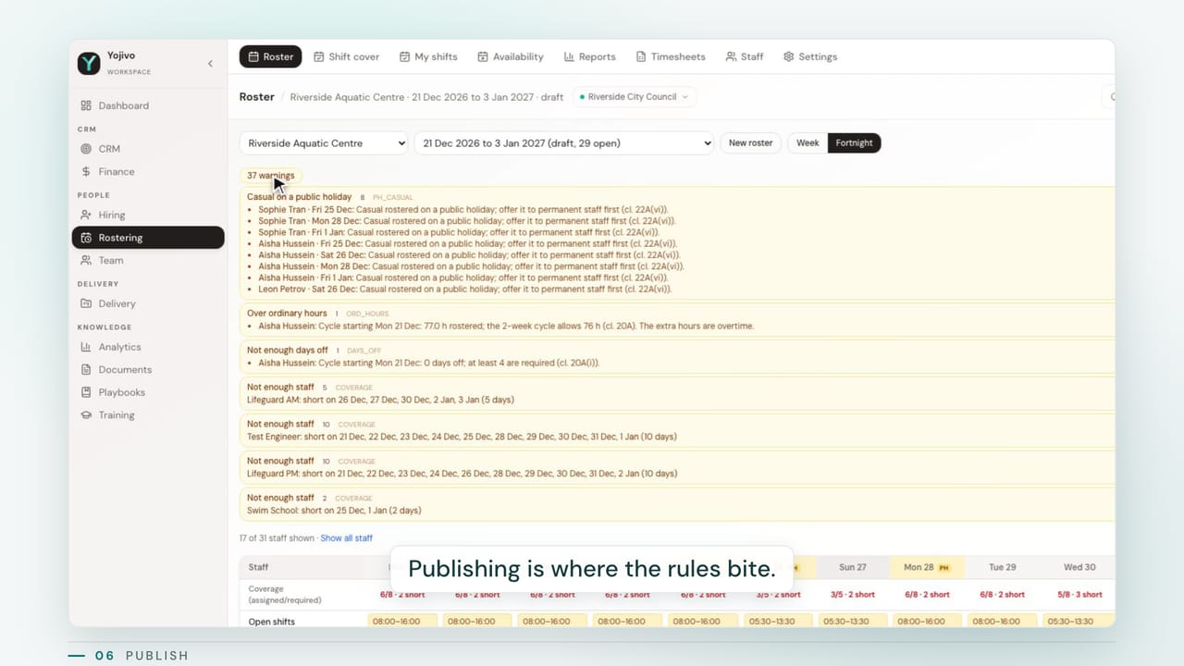Click the Show all staff link
The height and width of the screenshot is (666, 1184).
(x=346, y=538)
